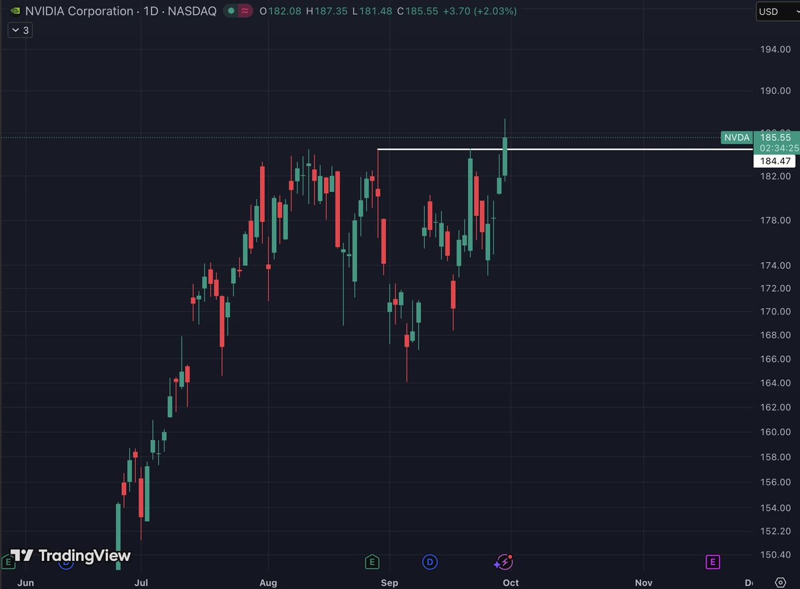Click the high value H187.35
The height and width of the screenshot is (589, 800).
pos(327,11)
